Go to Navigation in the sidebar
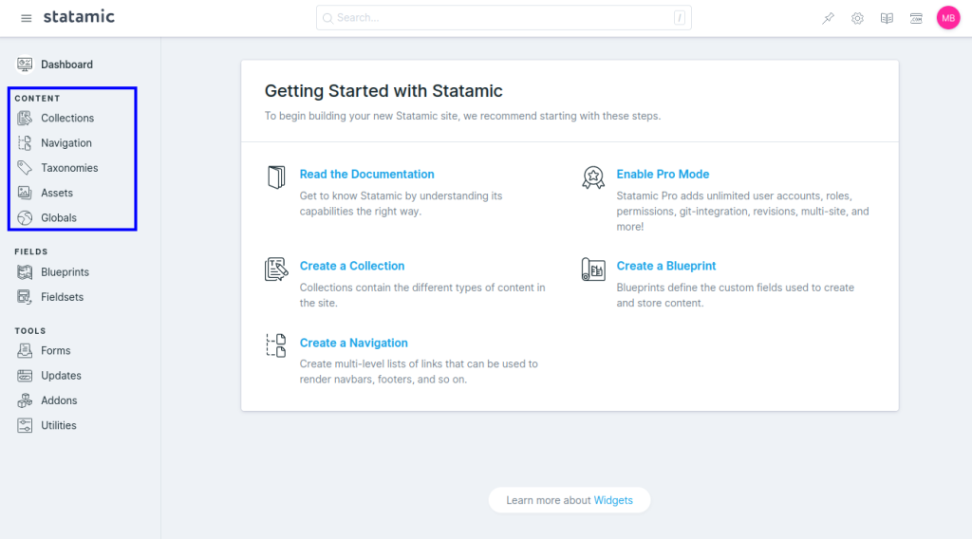Image resolution: width=972 pixels, height=539 pixels. pos(66,143)
